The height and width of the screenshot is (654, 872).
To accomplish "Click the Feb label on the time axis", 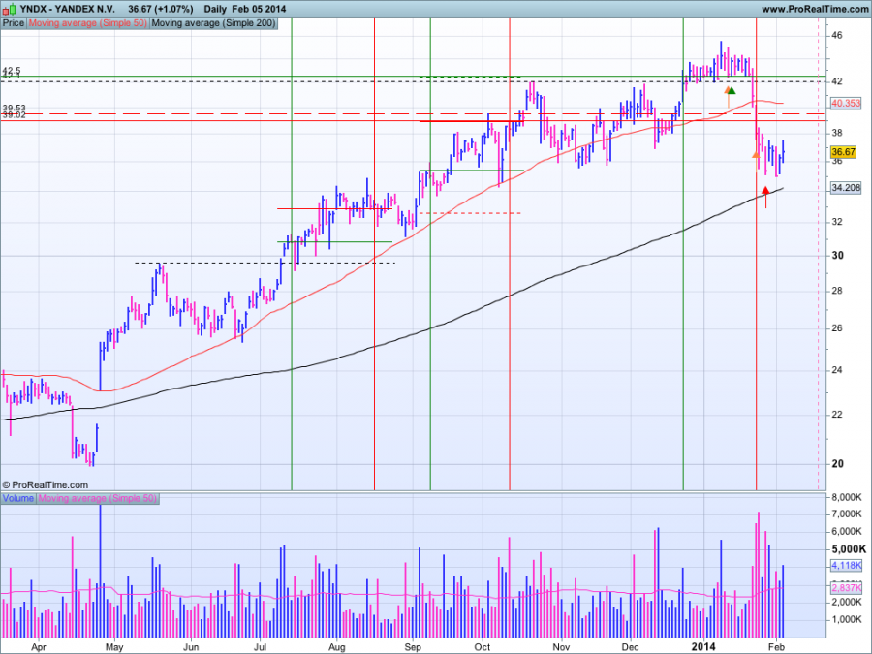I will 776,647.
